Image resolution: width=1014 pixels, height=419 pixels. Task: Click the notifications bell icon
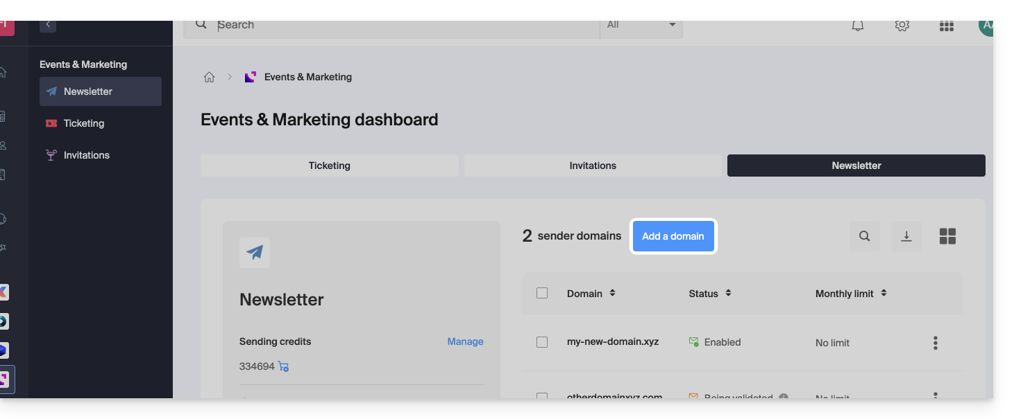pos(858,26)
